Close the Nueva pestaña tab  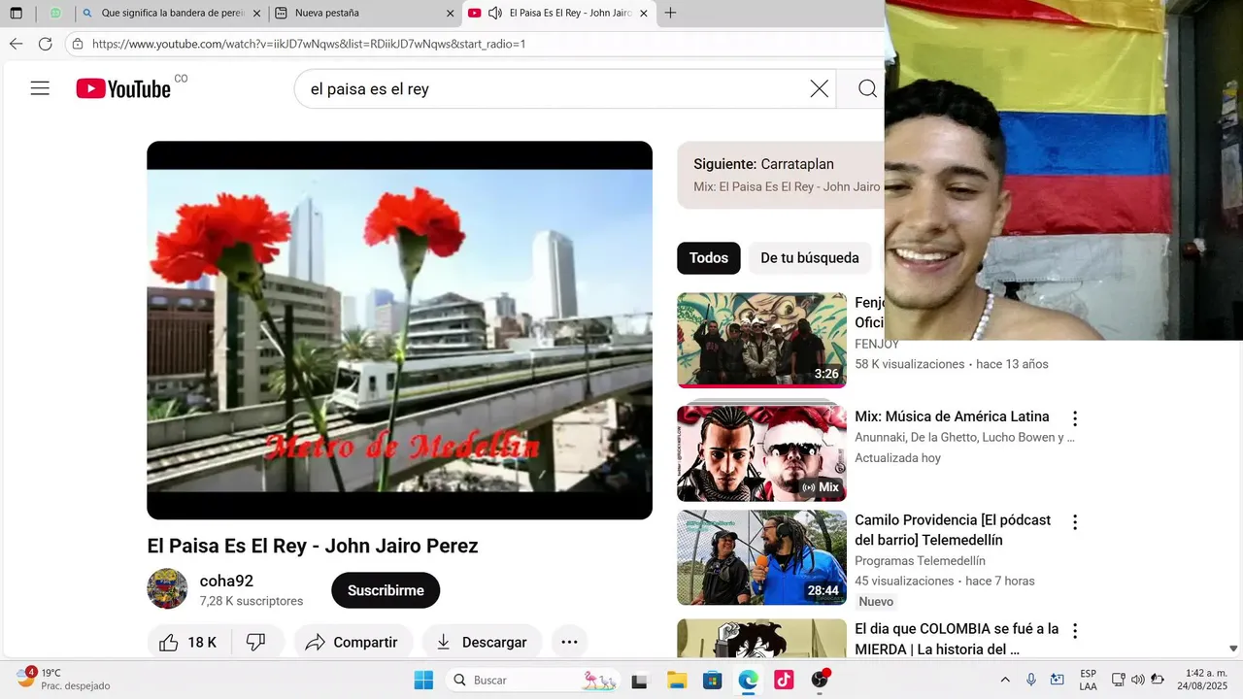pyautogui.click(x=450, y=13)
